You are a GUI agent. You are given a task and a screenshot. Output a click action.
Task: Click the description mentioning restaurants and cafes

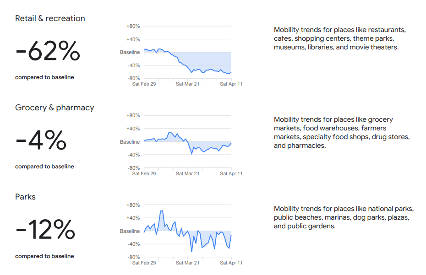[x=340, y=38]
